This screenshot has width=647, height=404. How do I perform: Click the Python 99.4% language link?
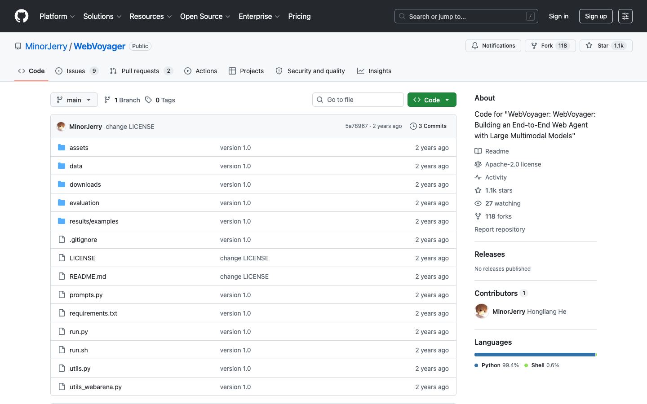point(496,365)
